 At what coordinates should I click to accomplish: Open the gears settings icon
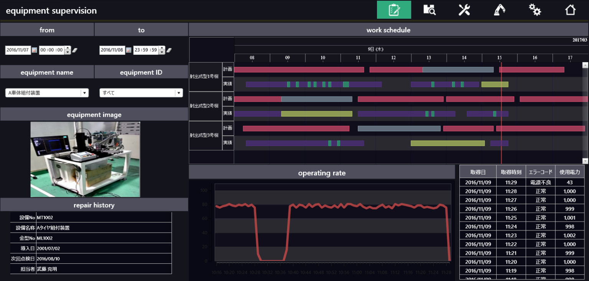pyautogui.click(x=535, y=10)
